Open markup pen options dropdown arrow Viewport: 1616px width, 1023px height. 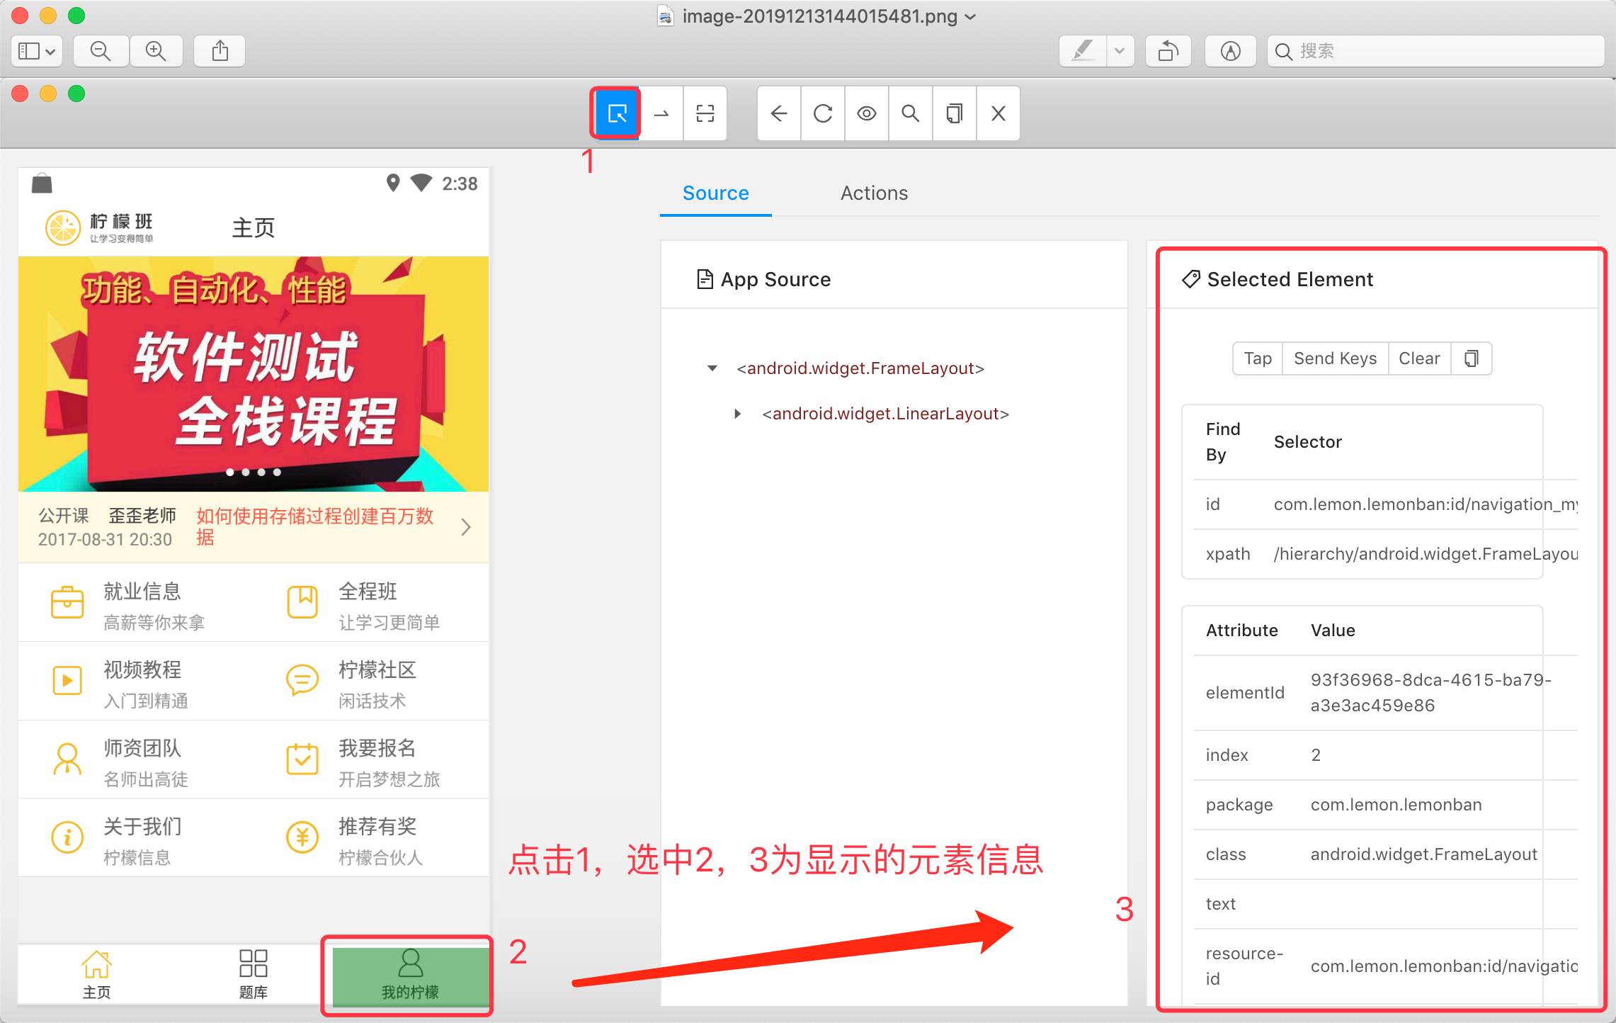pos(1120,51)
